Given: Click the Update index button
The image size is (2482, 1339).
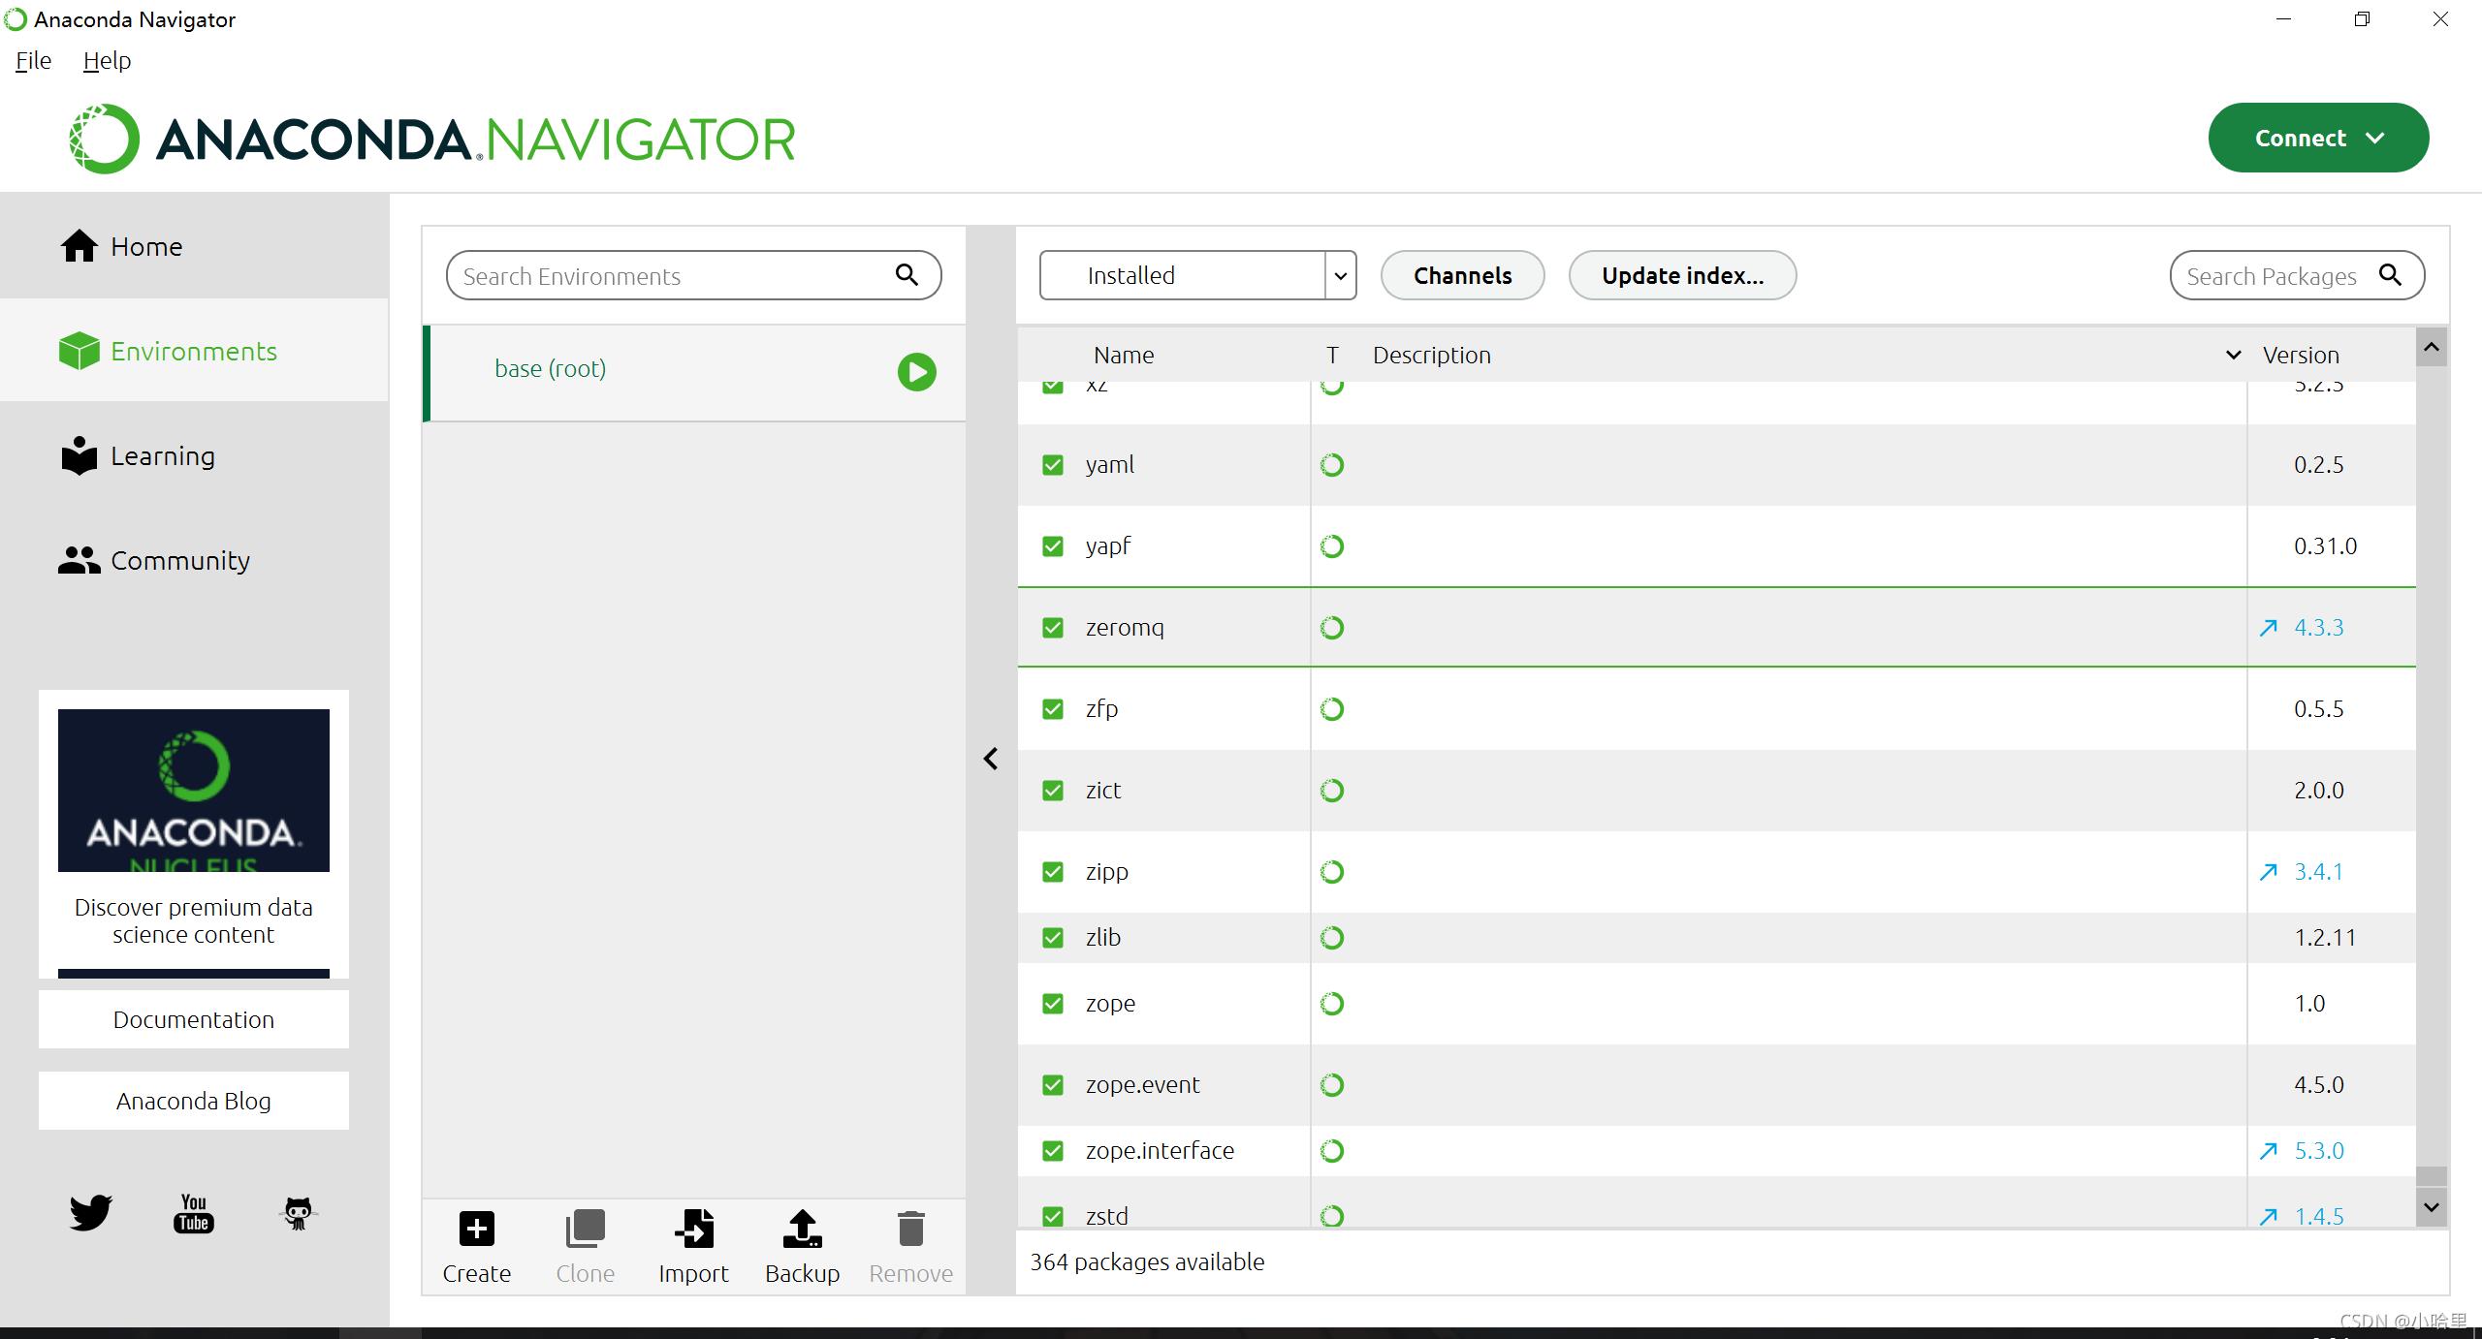Looking at the screenshot, I should (1682, 274).
